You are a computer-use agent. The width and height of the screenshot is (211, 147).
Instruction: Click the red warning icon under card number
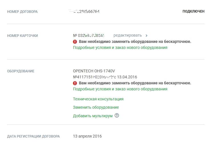(75, 41)
